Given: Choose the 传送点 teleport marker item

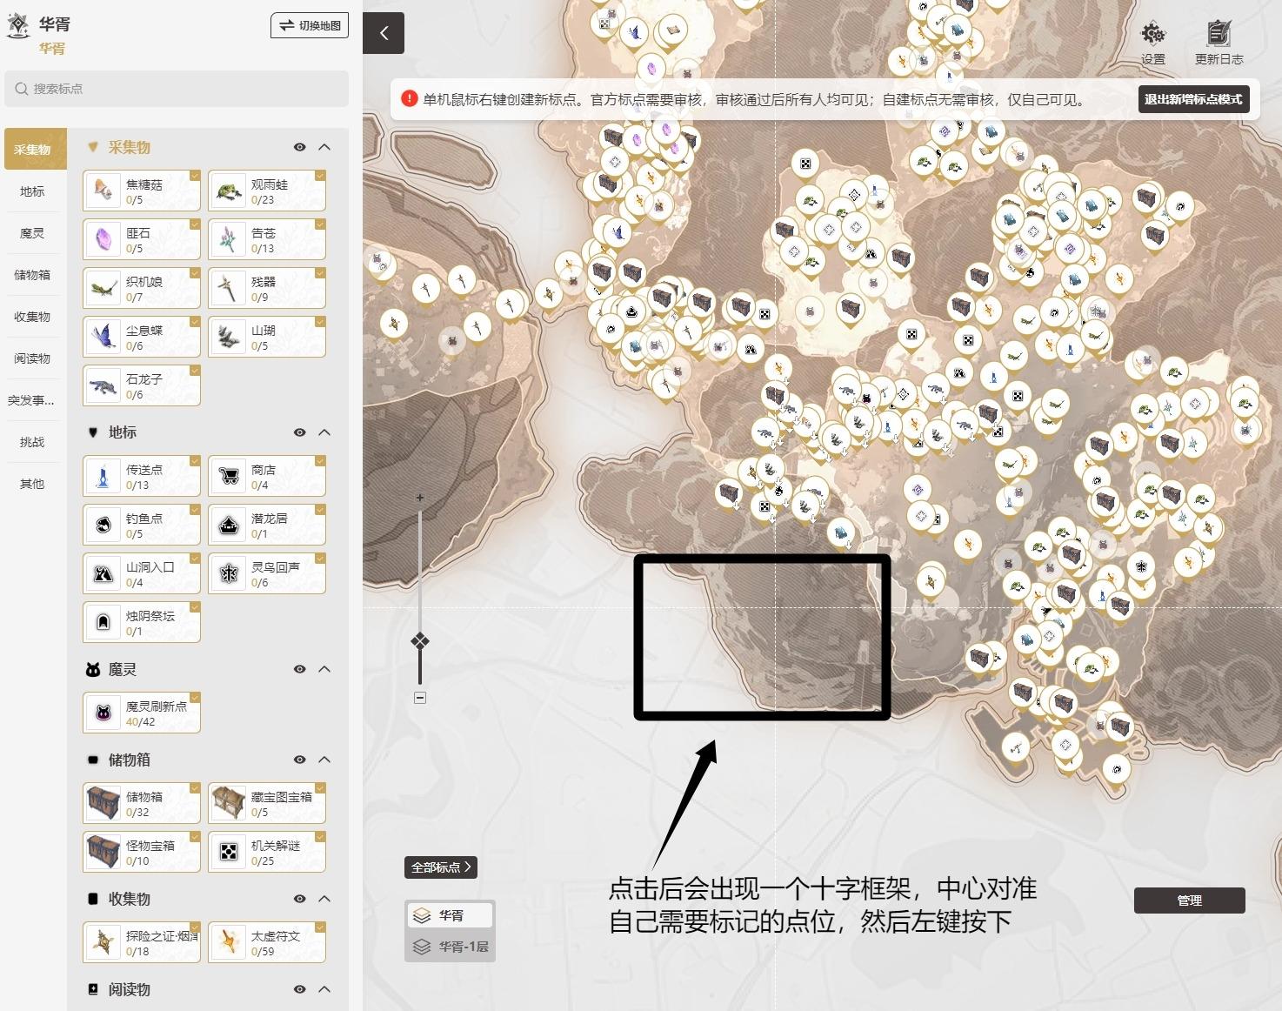Looking at the screenshot, I should [142, 476].
